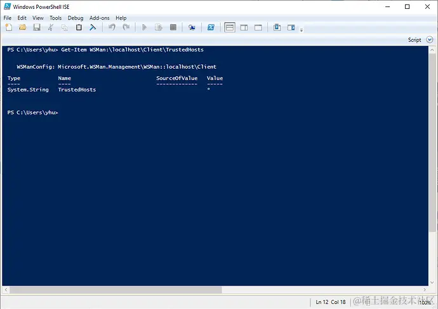Screen dimensions: 438x309
Task: Open toolbar overflow options arrow
Action: click(302, 30)
